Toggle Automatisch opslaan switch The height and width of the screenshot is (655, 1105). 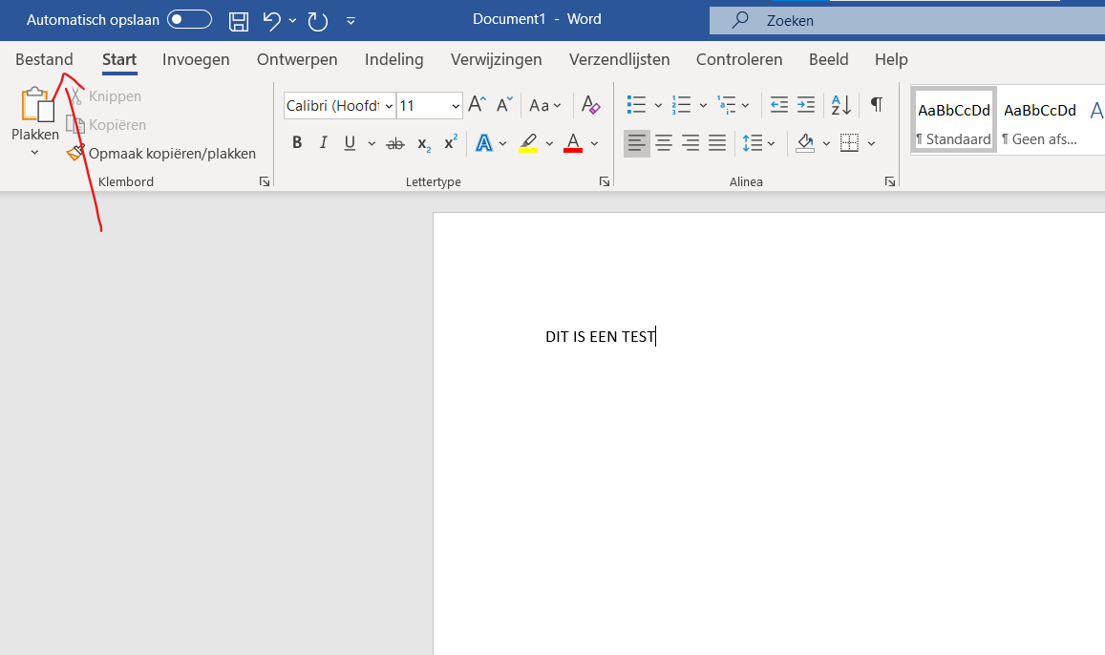point(189,19)
